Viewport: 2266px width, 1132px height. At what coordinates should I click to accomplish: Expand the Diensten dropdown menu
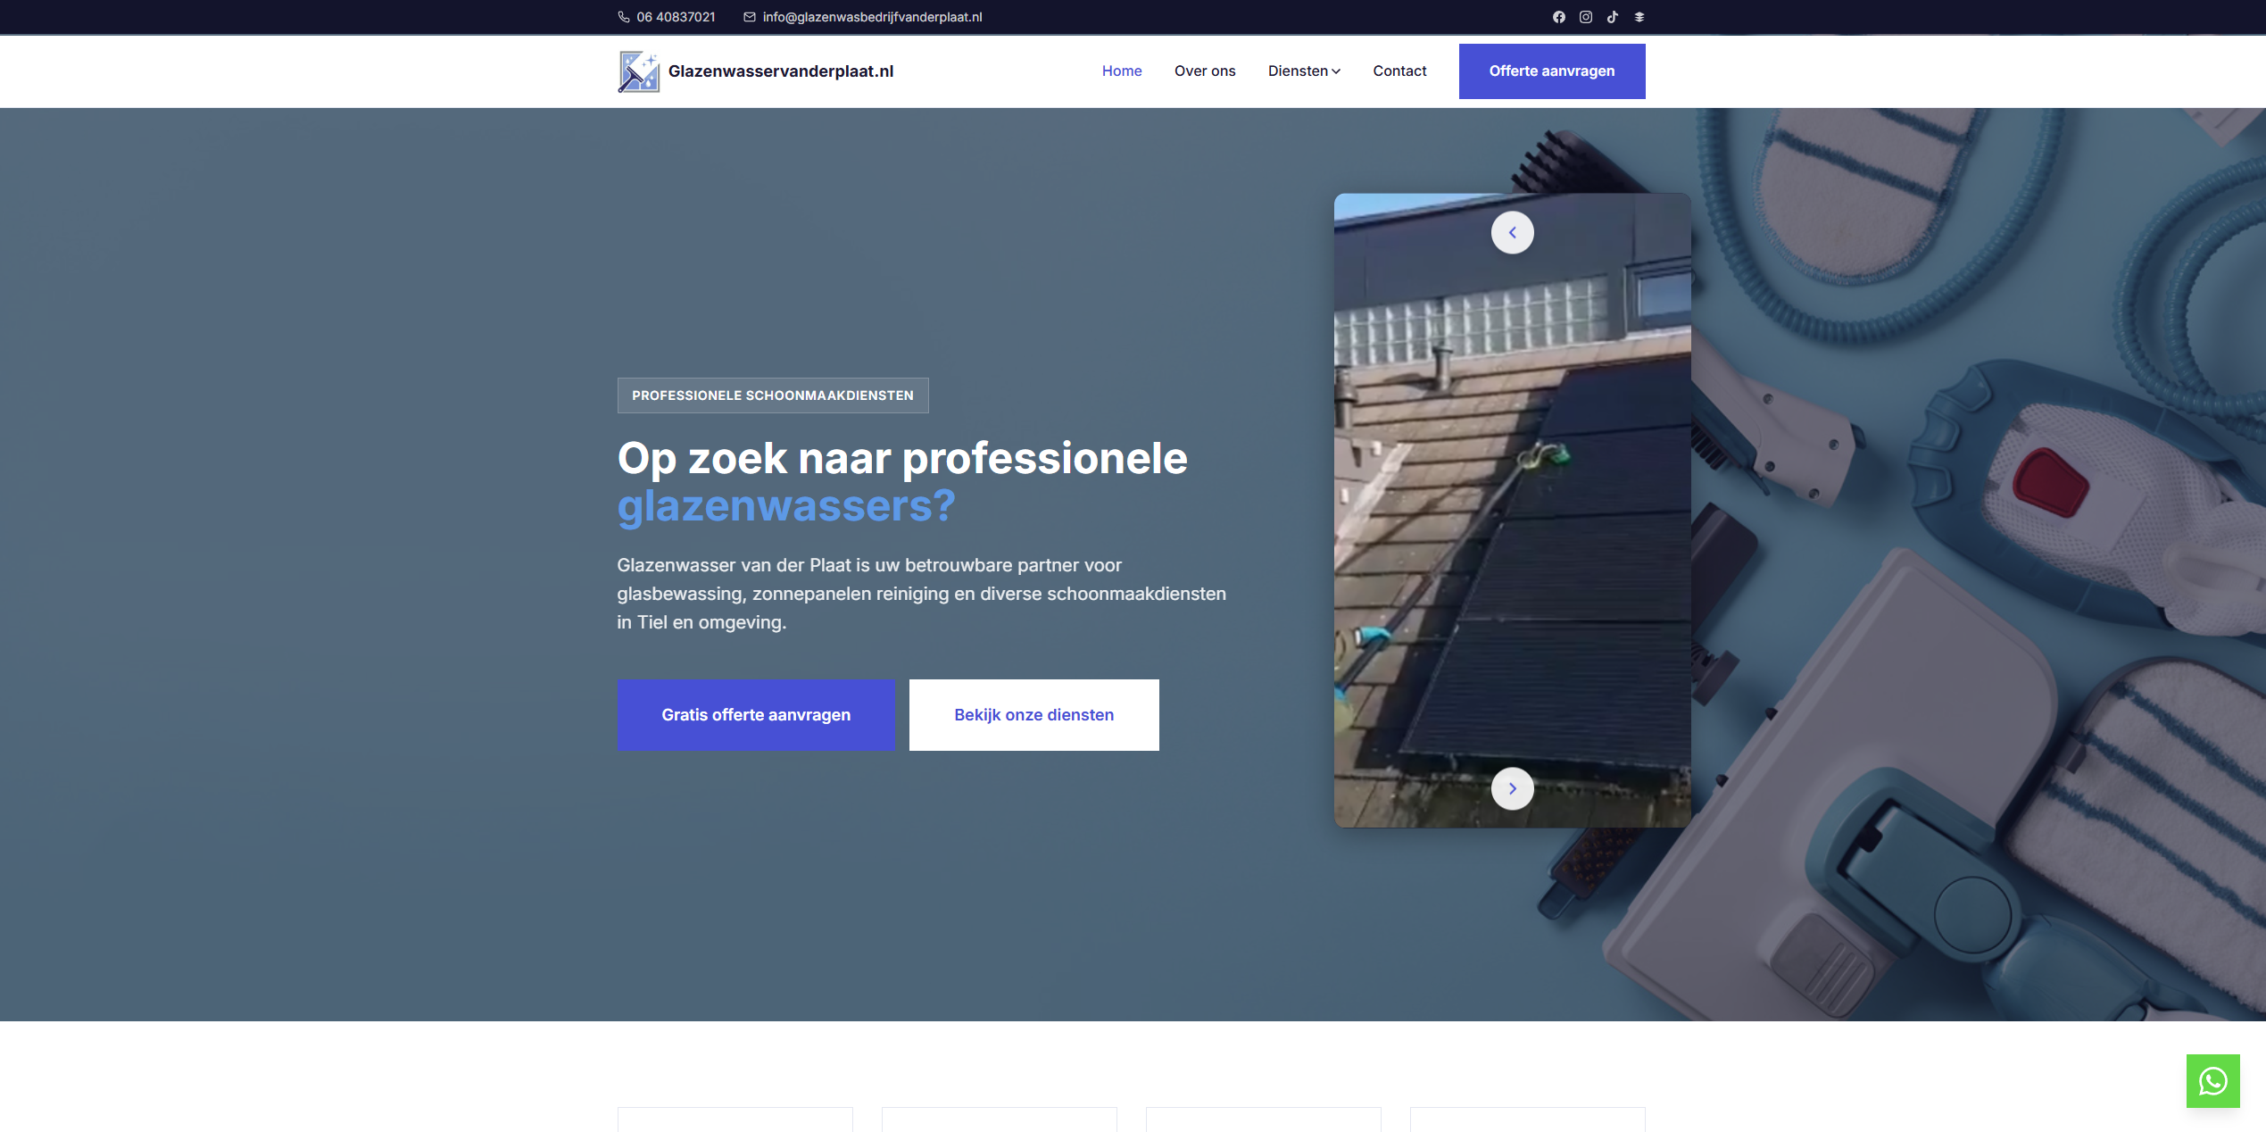coord(1304,71)
